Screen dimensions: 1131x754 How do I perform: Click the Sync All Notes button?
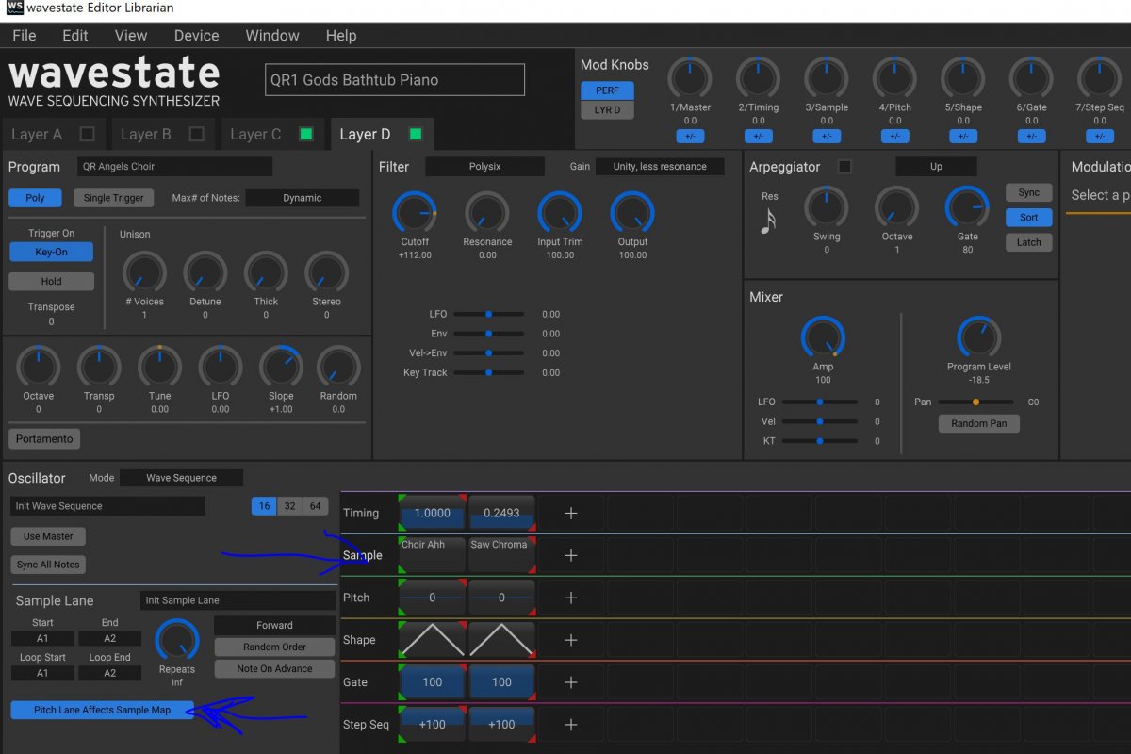click(48, 565)
